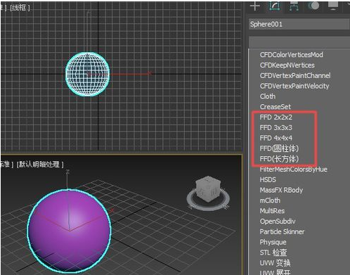The image size is (350, 275).
Task: Open the Create tab plus icon
Action: tap(255, 6)
